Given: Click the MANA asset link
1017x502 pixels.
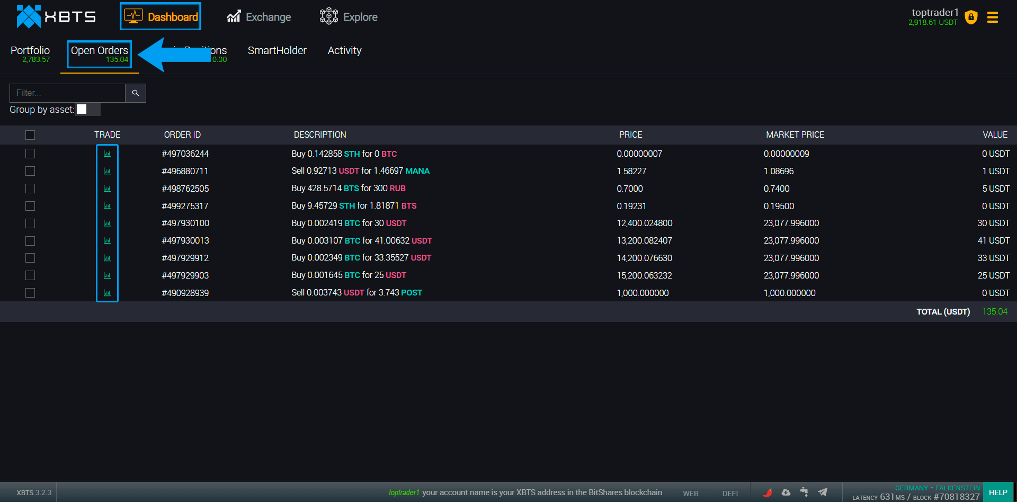Looking at the screenshot, I should (417, 171).
